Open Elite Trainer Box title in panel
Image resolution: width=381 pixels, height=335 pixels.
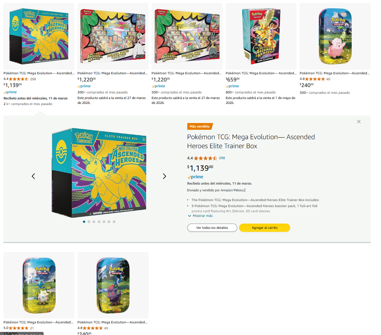click(251, 141)
